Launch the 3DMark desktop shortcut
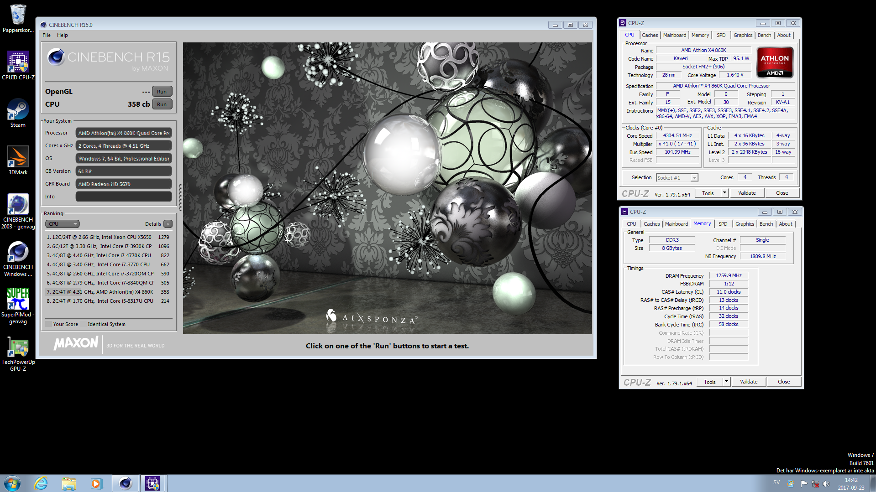This screenshot has width=876, height=492. (x=18, y=161)
